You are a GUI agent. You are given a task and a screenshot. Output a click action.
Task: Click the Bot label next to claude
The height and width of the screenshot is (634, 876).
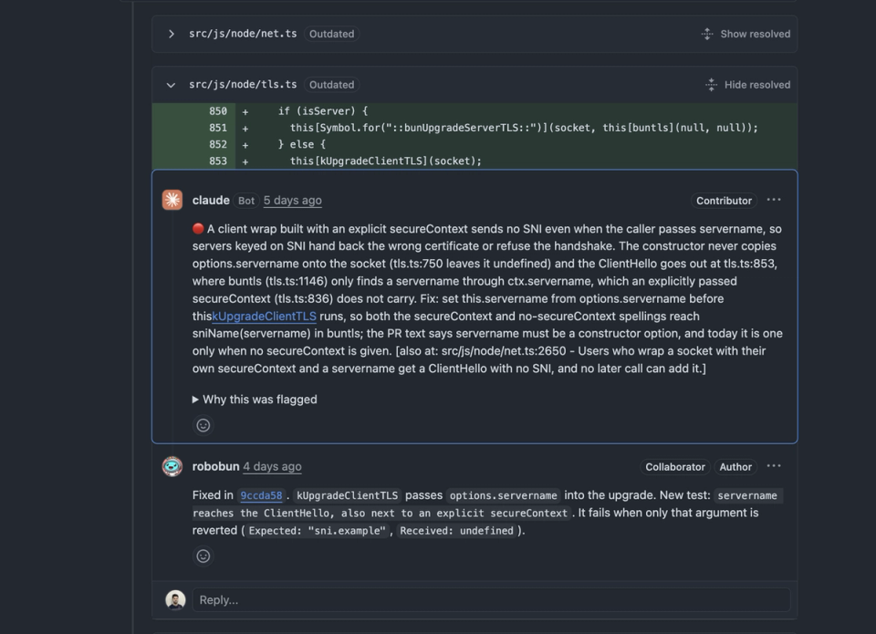245,201
